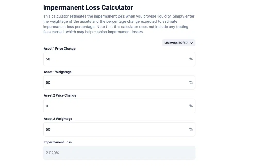Viewport: 264px width, 168px height.
Task: Select the Asset 2 Price Change input
Action: point(116,106)
